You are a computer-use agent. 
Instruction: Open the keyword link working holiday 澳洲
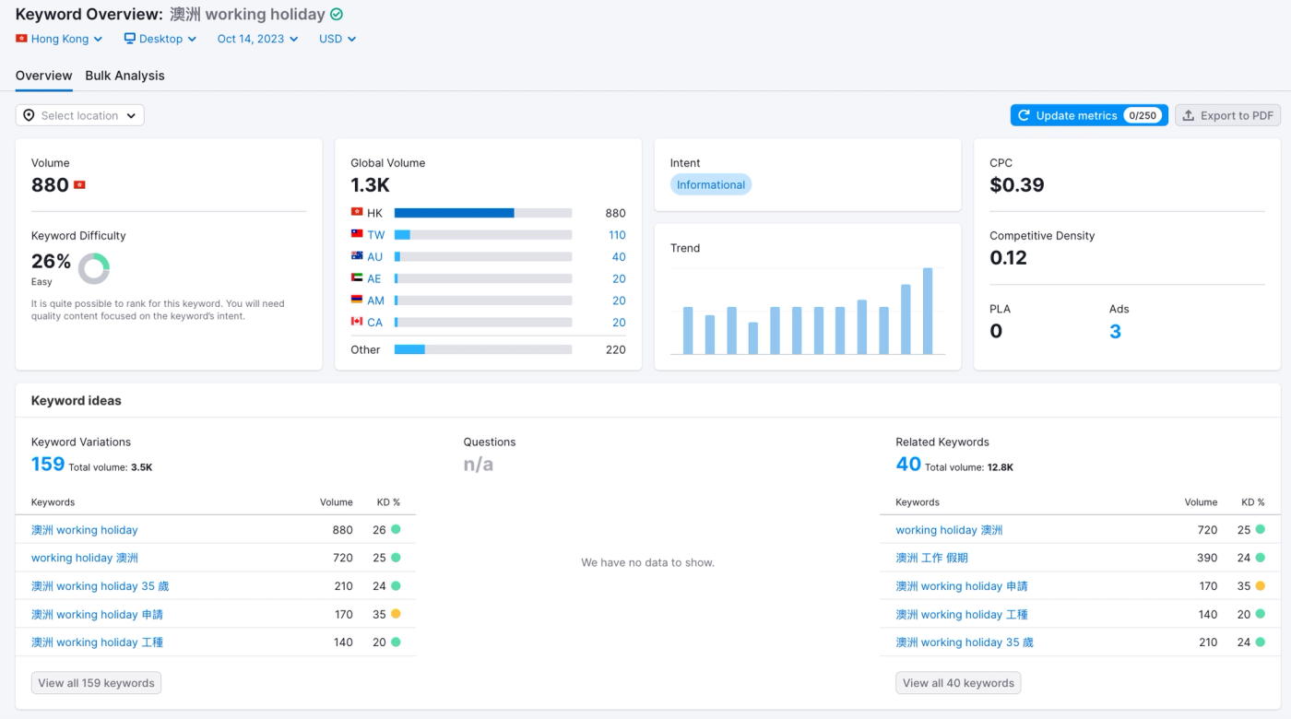(84, 557)
